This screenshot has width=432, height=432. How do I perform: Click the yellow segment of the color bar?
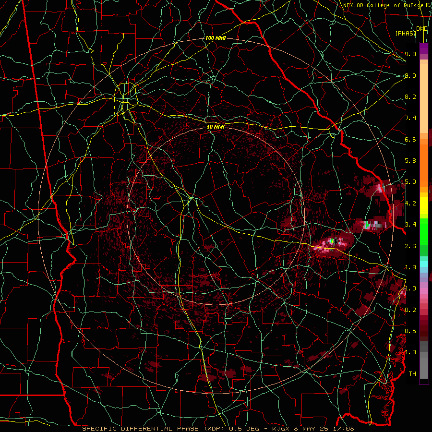pyautogui.click(x=424, y=205)
